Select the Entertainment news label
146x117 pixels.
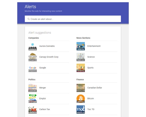pyautogui.click(x=94, y=46)
